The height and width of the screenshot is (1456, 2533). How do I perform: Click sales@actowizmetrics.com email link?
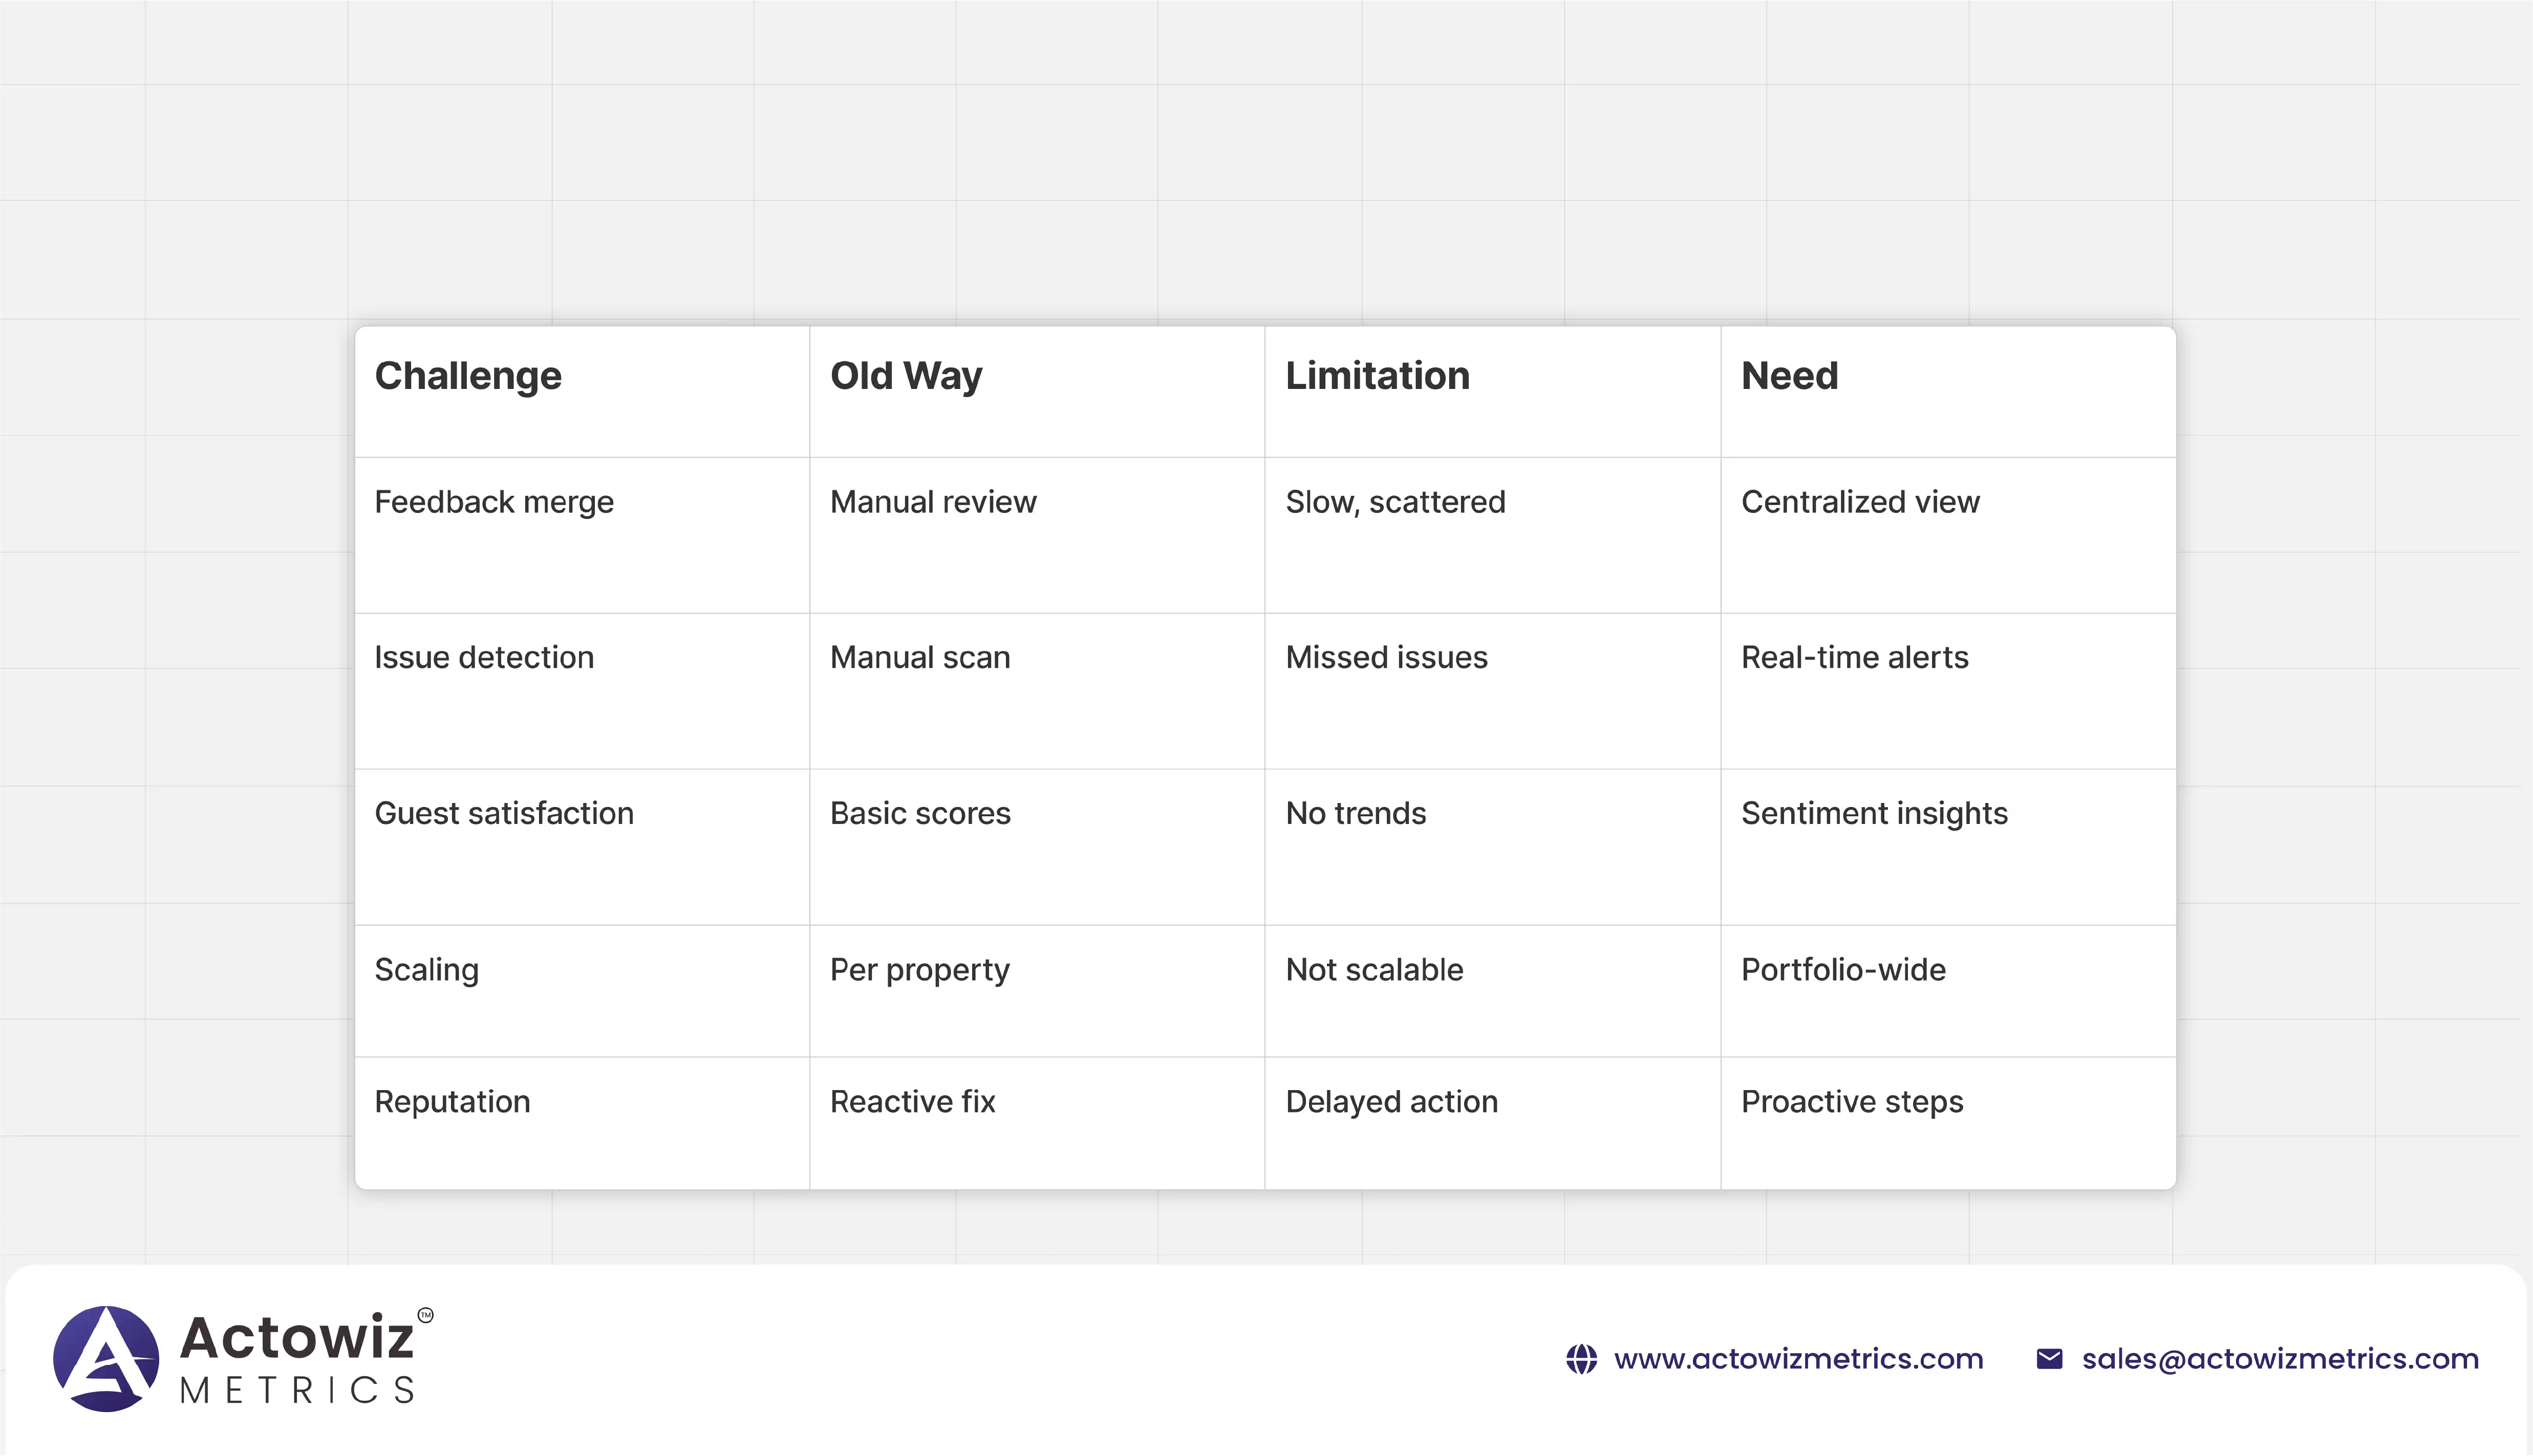click(2280, 1359)
